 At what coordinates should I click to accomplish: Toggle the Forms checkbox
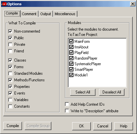(10, 67)
